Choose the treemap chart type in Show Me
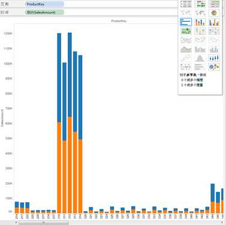 [186, 31]
